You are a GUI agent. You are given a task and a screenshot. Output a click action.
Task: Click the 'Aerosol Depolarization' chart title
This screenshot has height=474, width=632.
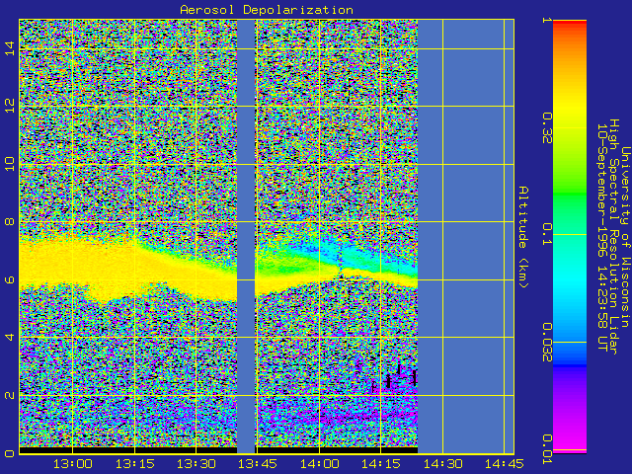coord(267,10)
